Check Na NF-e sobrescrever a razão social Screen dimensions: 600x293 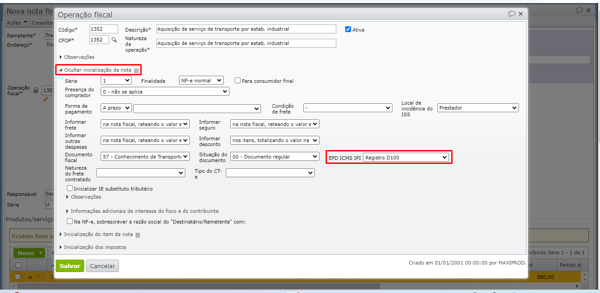pyautogui.click(x=69, y=221)
